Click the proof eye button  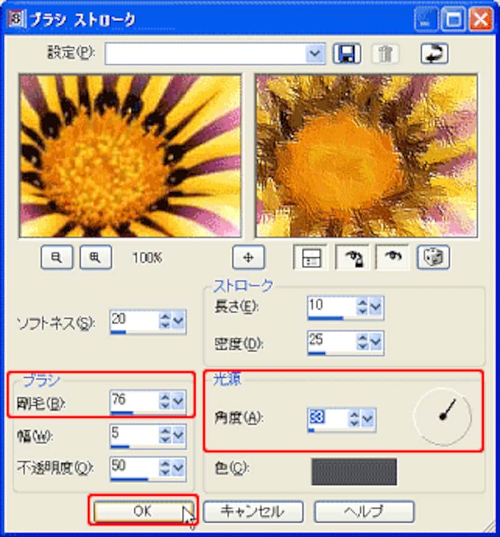[392, 257]
